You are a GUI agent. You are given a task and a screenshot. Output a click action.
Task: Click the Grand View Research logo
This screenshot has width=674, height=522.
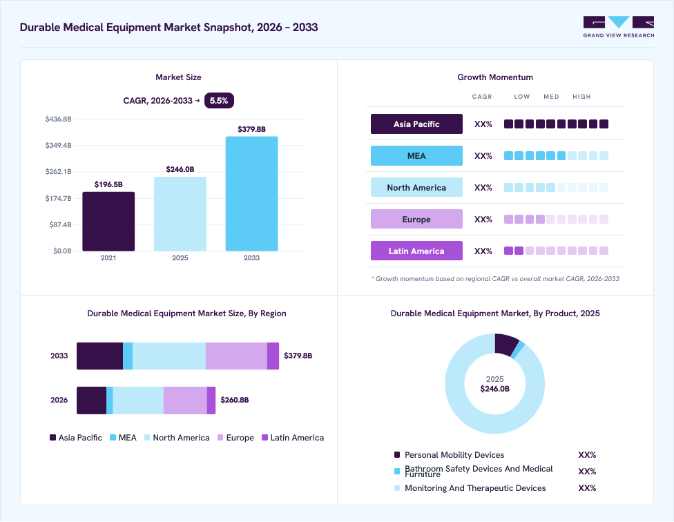pyautogui.click(x=619, y=27)
